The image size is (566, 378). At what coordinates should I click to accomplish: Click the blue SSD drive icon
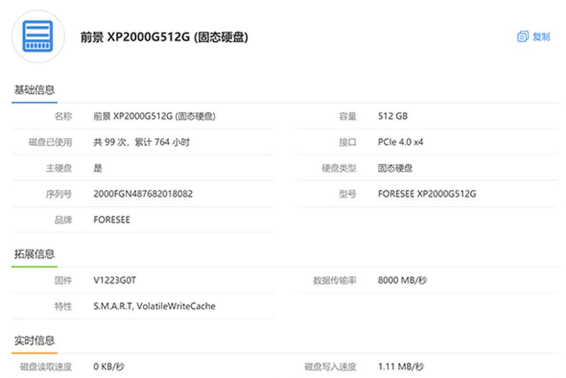(x=38, y=36)
